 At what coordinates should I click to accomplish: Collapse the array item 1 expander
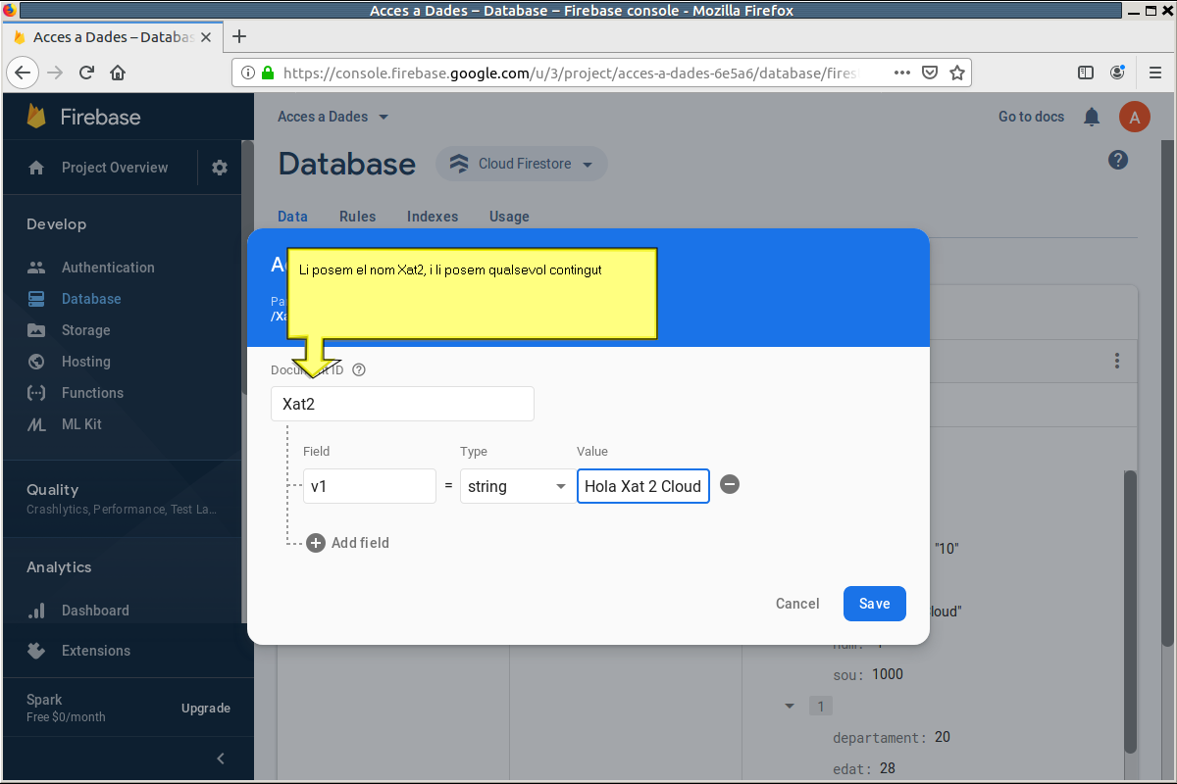(791, 706)
